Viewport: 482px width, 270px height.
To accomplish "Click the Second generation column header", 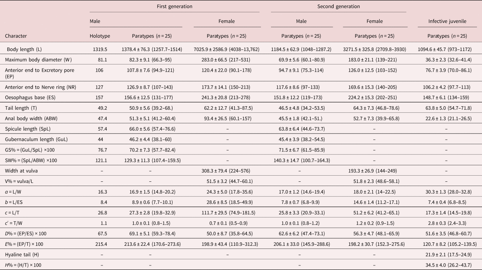I will click(x=338, y=7).
